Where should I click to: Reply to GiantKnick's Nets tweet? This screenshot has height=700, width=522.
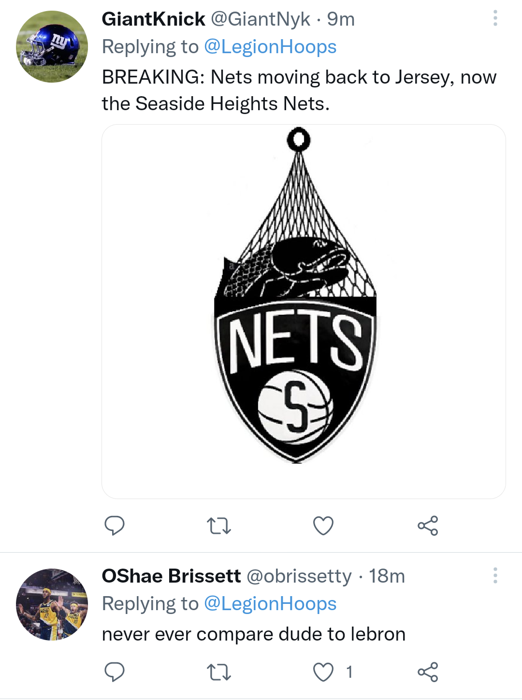coord(115,526)
